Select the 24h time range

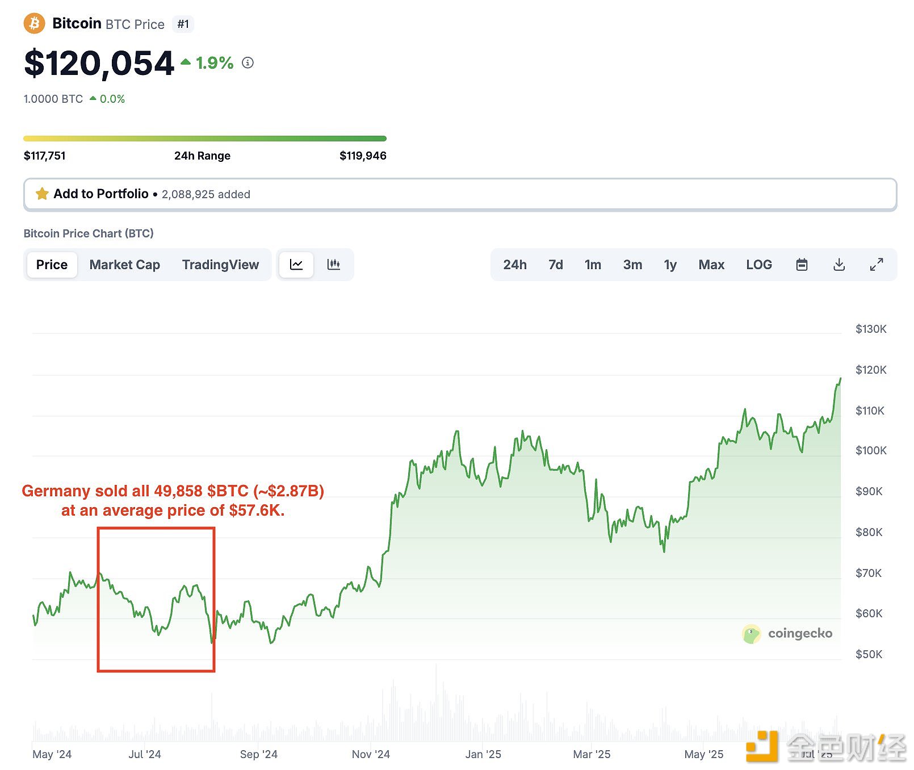click(x=515, y=265)
